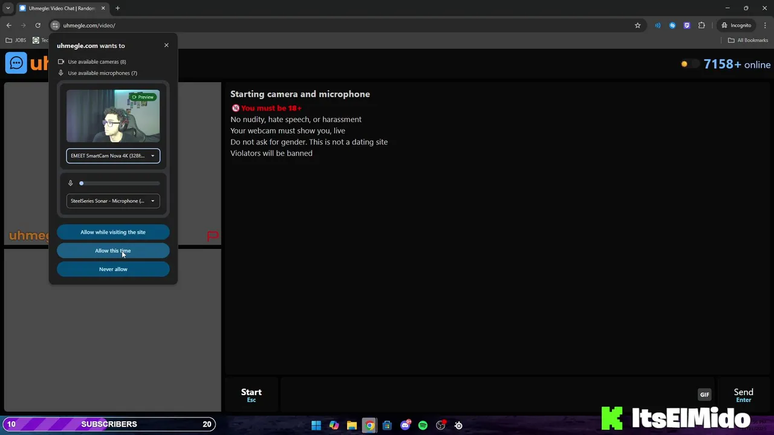Open Discord from the taskbar
Screen dimensions: 774x435
click(x=405, y=425)
